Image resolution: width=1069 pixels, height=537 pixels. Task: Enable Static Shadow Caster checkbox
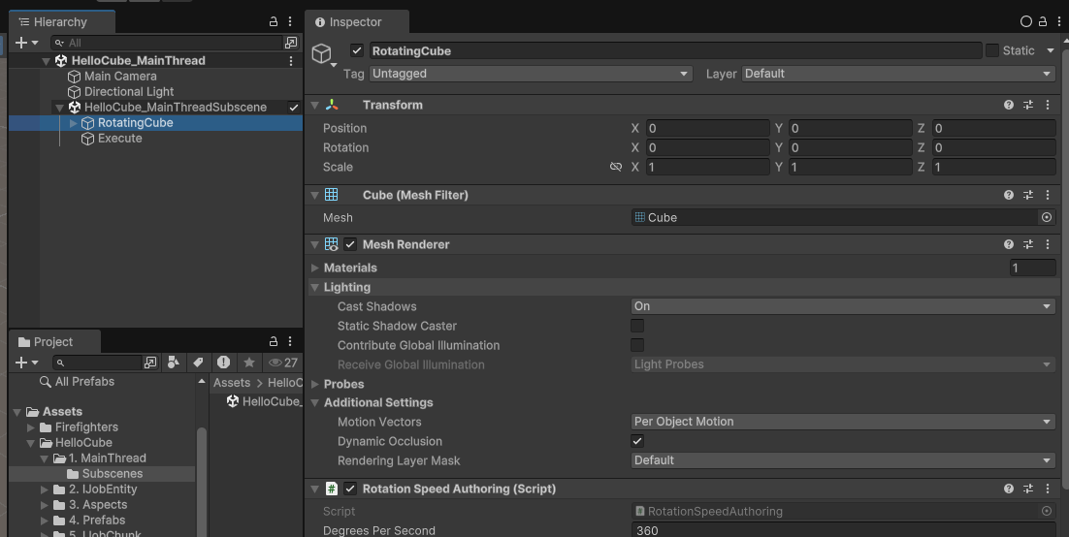tap(637, 326)
